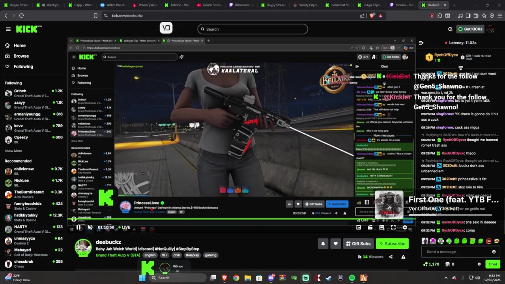This screenshot has width=505, height=284.
Task: Subscribe to deebuckz
Action: 392,244
